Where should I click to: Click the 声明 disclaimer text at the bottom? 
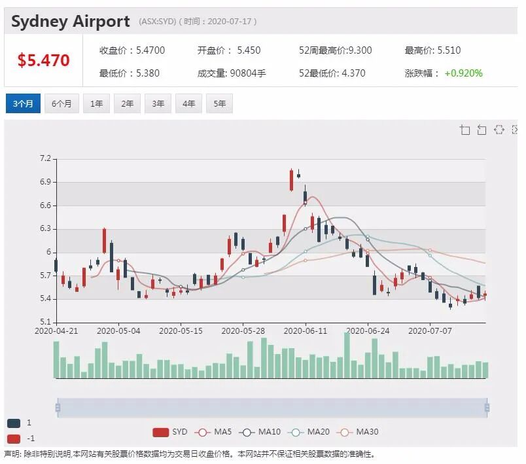[x=189, y=454]
